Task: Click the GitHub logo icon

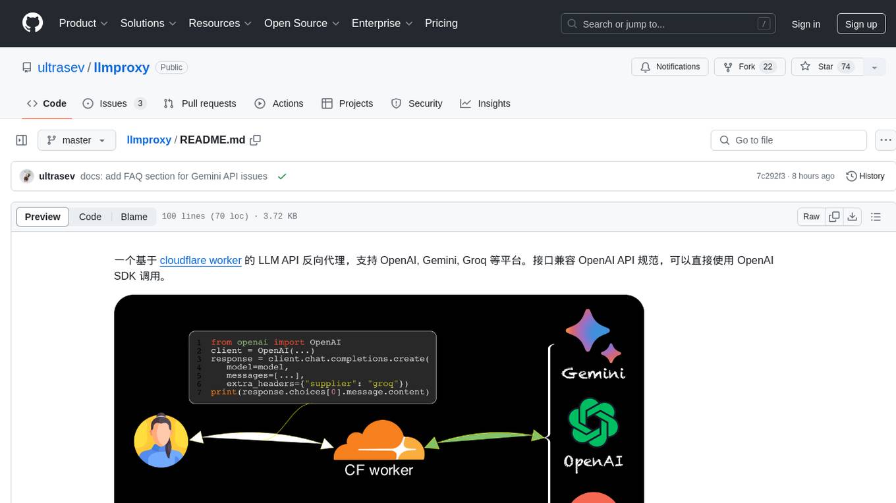Action: [32, 23]
